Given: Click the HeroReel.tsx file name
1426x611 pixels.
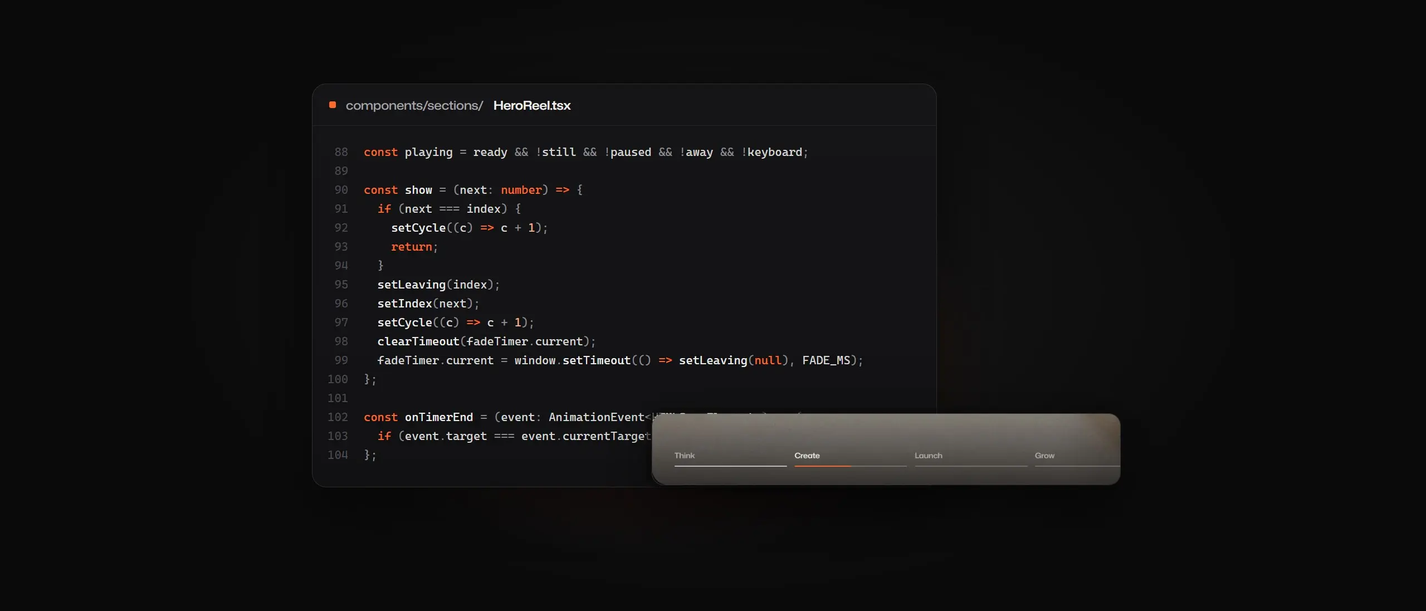Looking at the screenshot, I should pos(532,105).
